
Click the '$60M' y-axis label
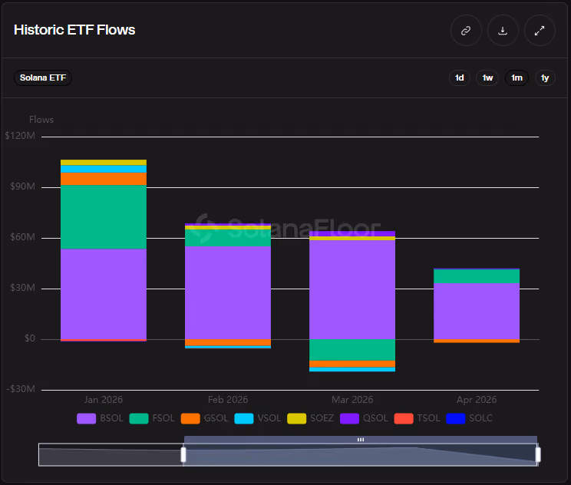pos(22,237)
